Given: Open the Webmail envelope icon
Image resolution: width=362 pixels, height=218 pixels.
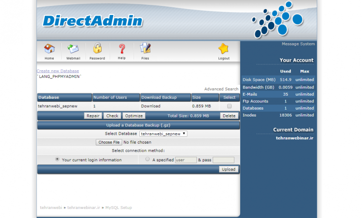Looking at the screenshot, I should tap(73, 49).
